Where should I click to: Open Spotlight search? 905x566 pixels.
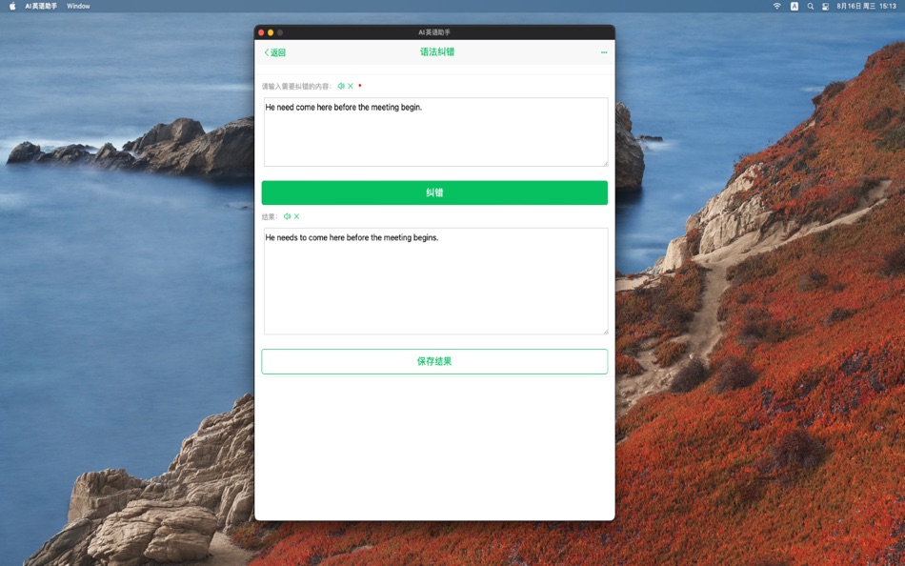811,6
